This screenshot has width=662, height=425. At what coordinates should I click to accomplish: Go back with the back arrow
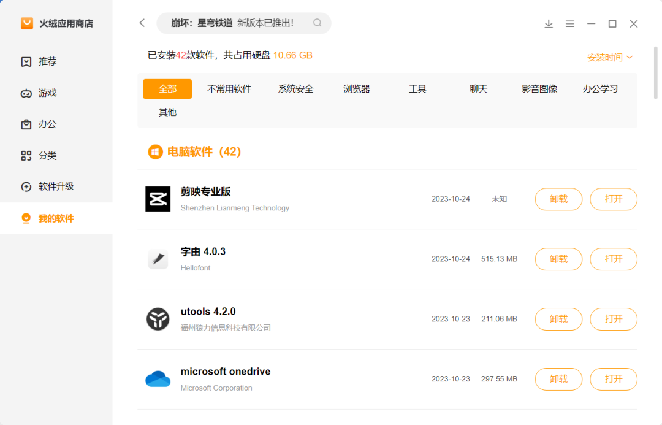[142, 23]
